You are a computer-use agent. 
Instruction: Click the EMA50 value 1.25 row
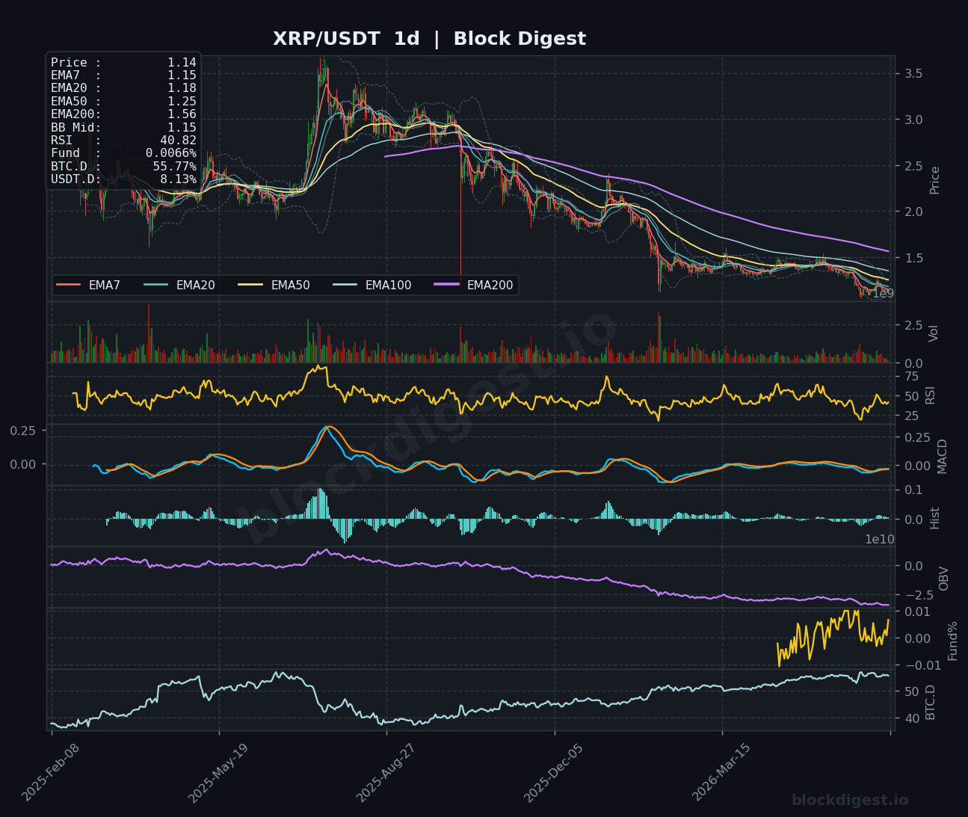tap(123, 101)
